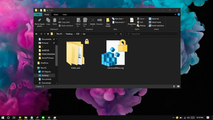Click This PC in the breadcrumb

pyautogui.click(x=59, y=34)
